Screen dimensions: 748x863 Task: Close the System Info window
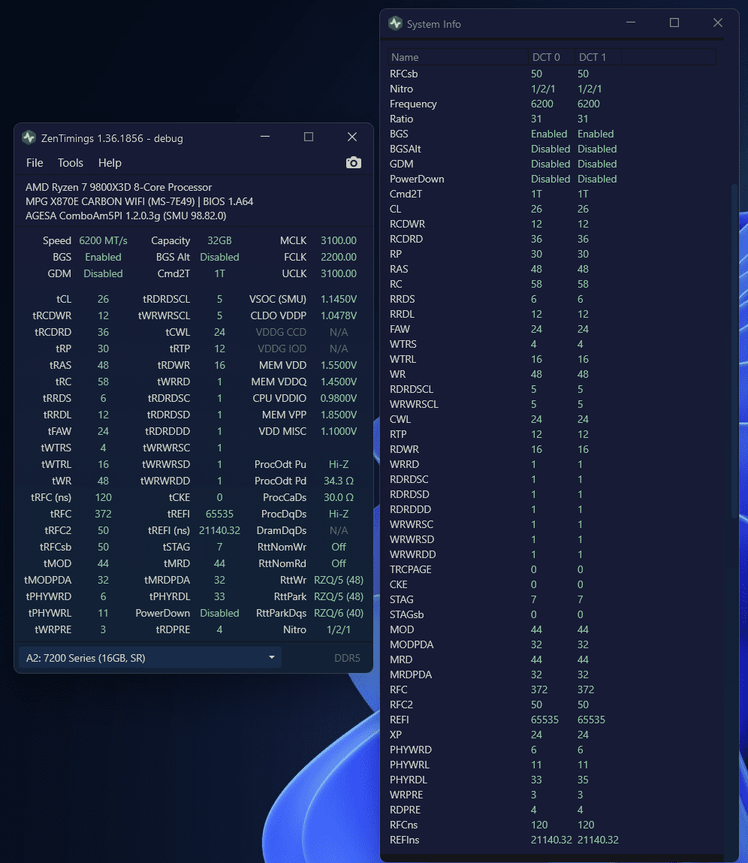(x=718, y=23)
